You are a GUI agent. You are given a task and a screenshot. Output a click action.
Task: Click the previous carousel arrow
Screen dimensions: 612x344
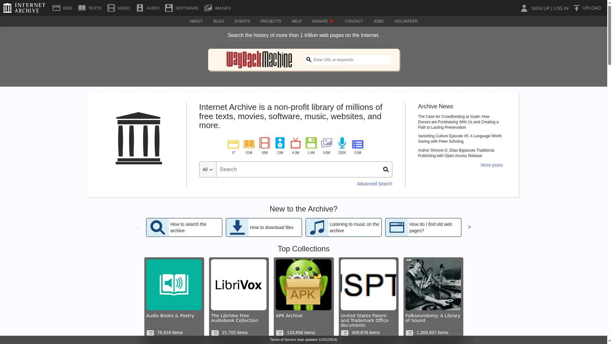click(138, 227)
